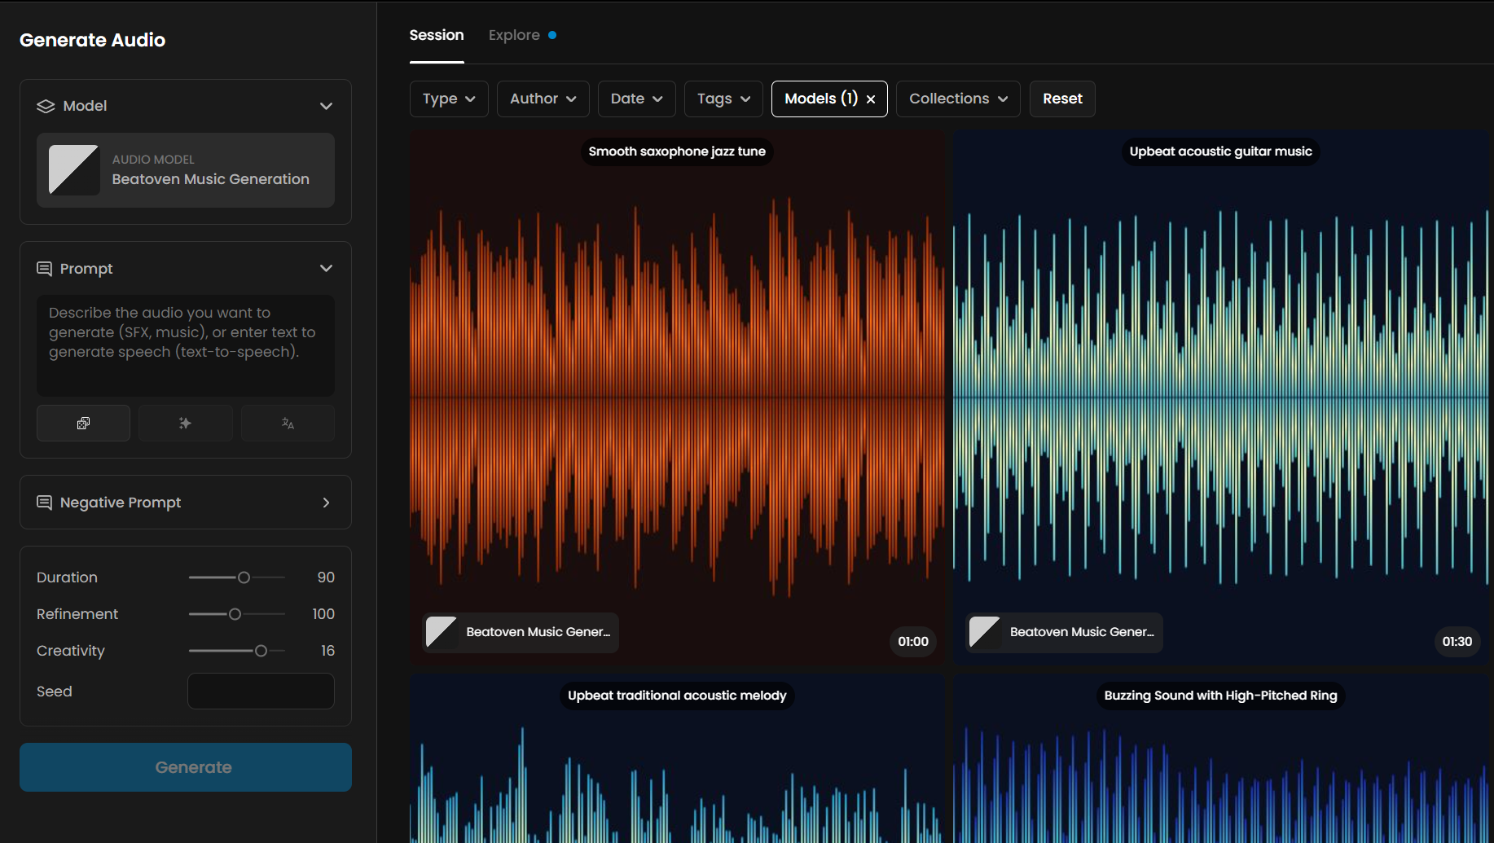Click the enhance prompt sparkle icon

tap(185, 424)
